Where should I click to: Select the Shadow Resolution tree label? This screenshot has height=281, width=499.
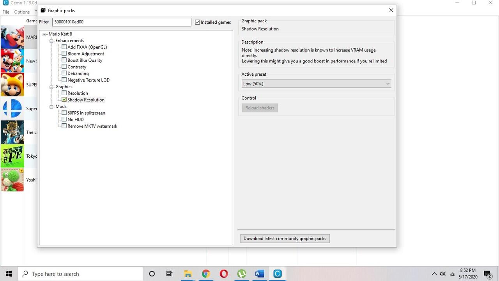[x=86, y=100]
